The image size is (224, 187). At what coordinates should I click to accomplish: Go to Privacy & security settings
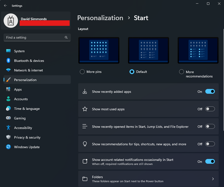(37, 137)
